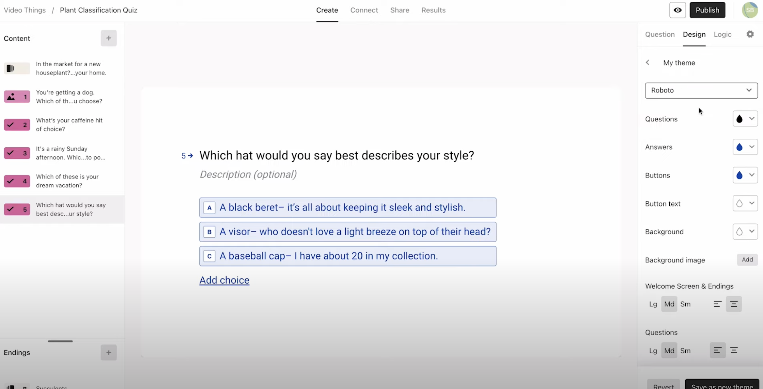Open theme settings via gear icon
The width and height of the screenshot is (763, 389).
[751, 34]
